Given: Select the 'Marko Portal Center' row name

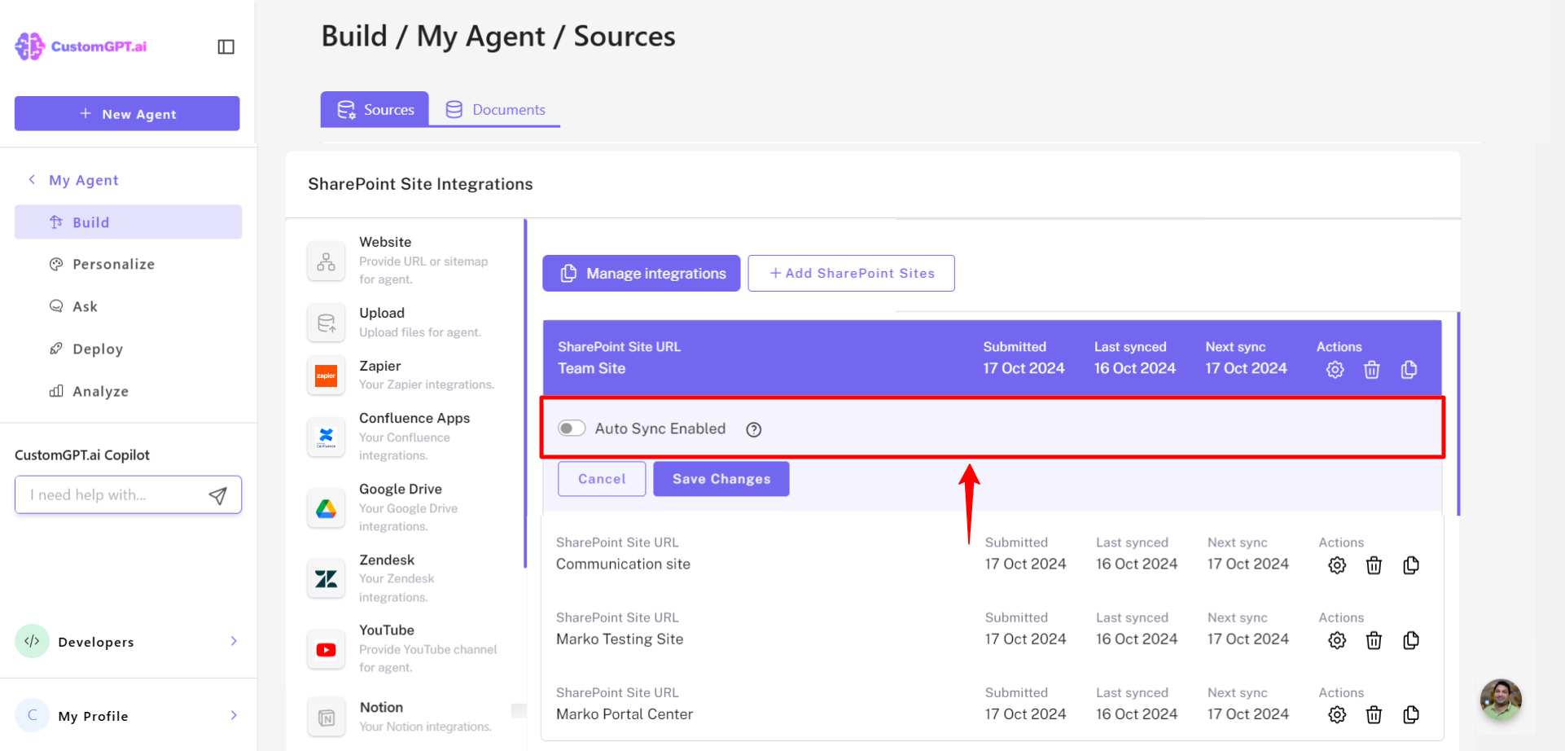Looking at the screenshot, I should [625, 714].
